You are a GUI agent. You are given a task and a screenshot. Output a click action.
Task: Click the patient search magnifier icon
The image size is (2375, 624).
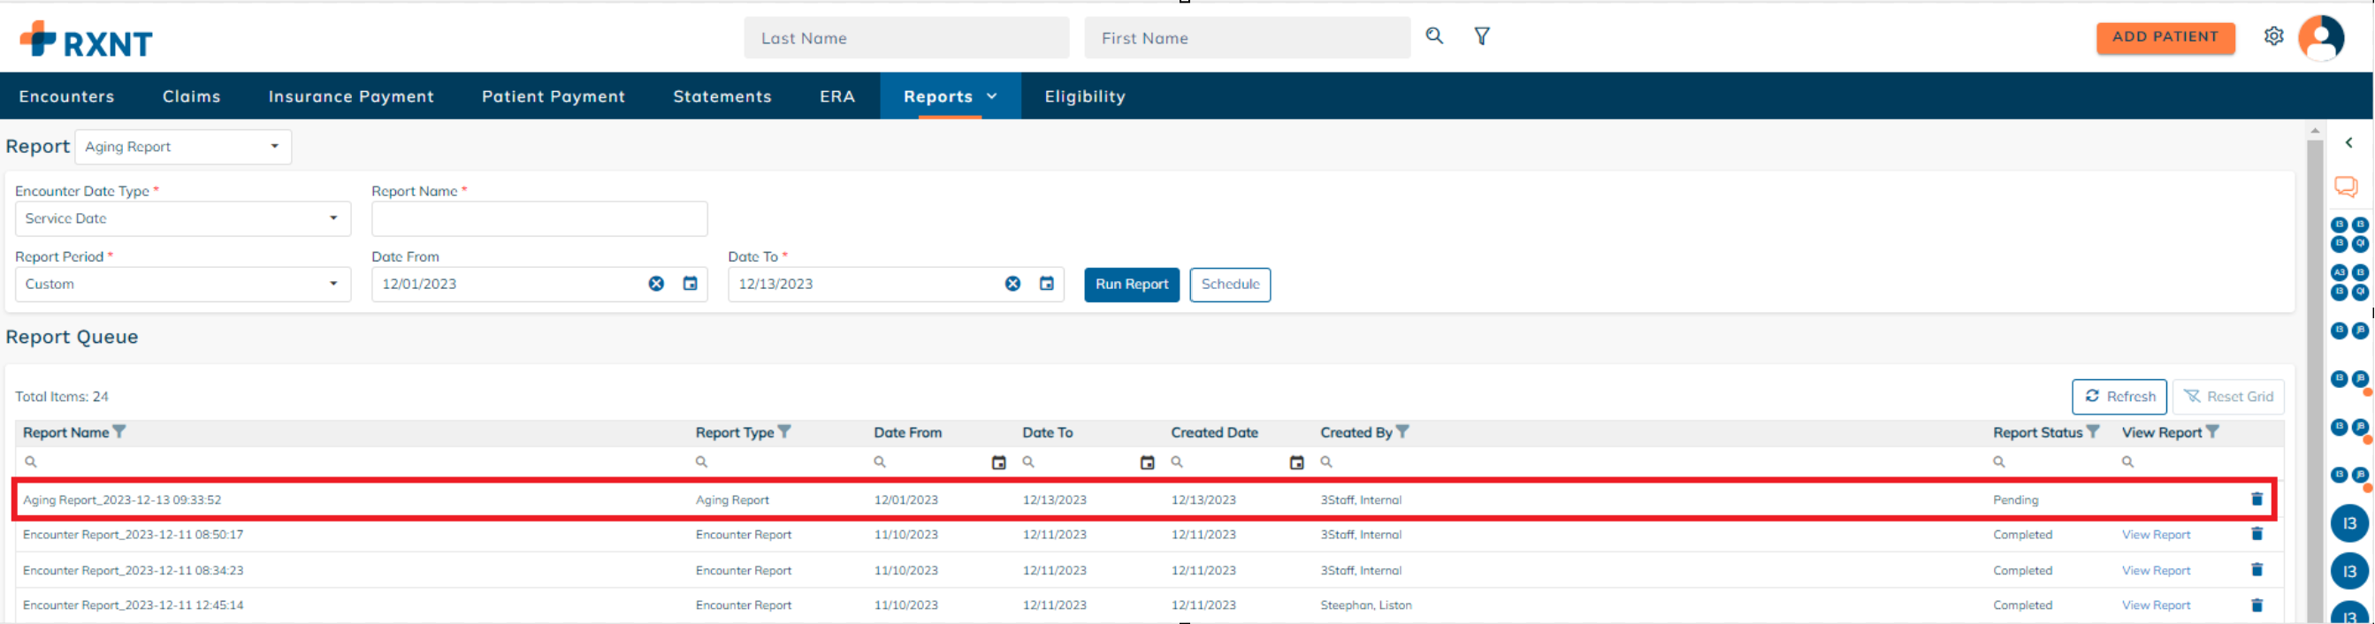(1433, 36)
